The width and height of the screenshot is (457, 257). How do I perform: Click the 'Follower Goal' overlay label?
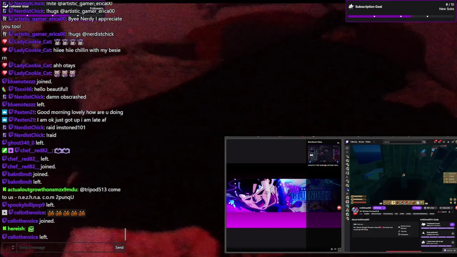pyautogui.click(x=19, y=6)
